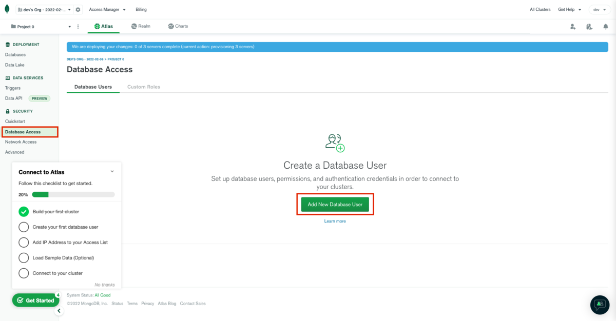The height and width of the screenshot is (321, 616).
Task: Open All Clusters link
Action: [x=540, y=10]
